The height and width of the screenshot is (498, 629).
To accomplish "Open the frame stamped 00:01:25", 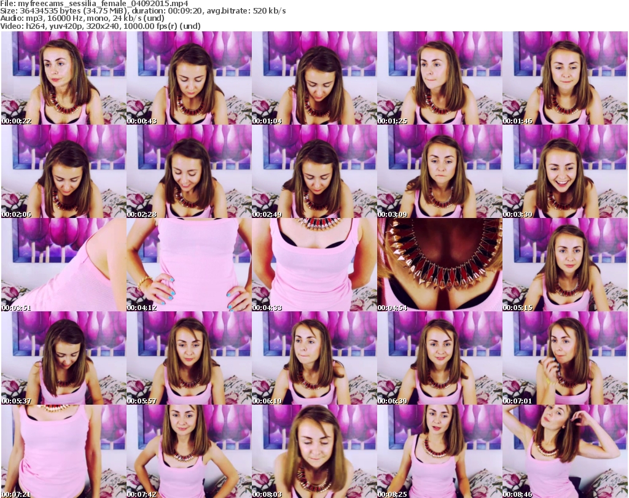I will 440,78.
